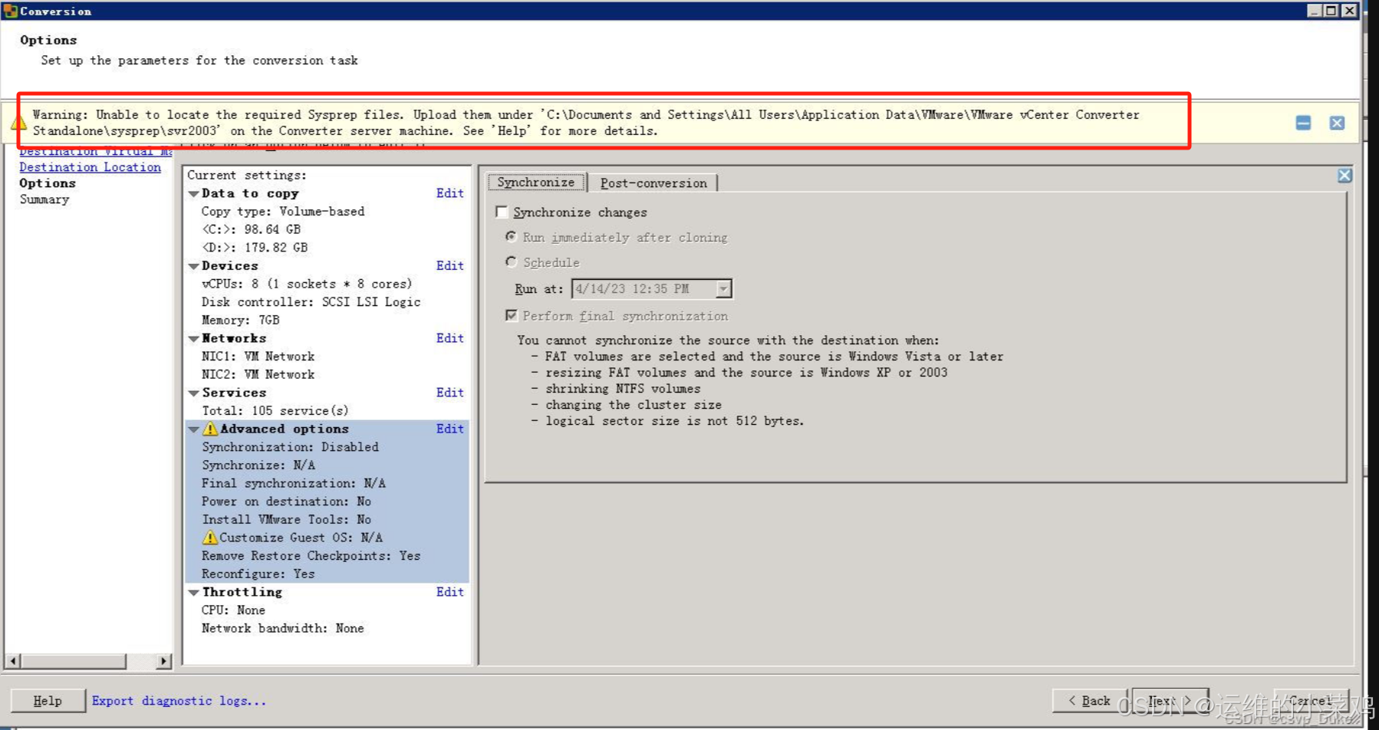Uncheck Perform final synchronization
The height and width of the screenshot is (730, 1379).
pos(512,314)
